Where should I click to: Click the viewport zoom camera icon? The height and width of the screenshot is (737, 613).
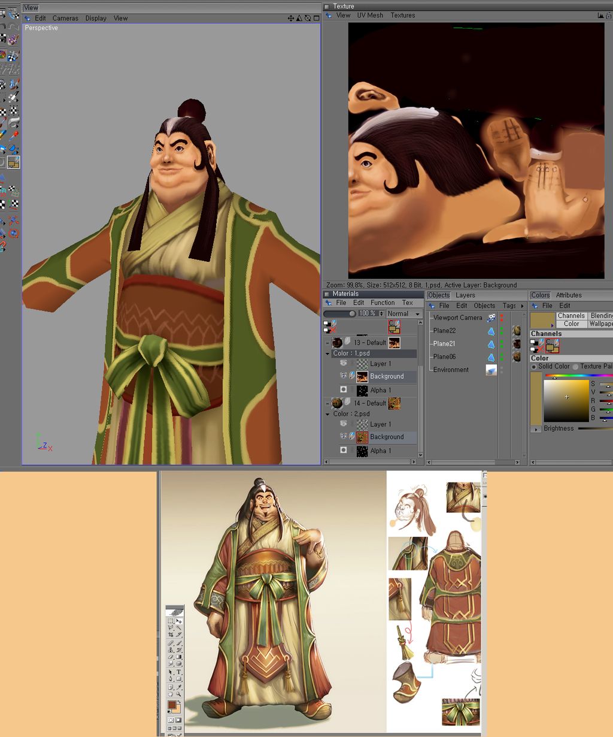click(x=299, y=18)
